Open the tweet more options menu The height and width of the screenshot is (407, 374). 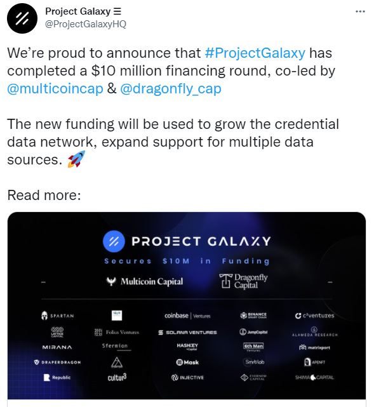pyautogui.click(x=360, y=11)
